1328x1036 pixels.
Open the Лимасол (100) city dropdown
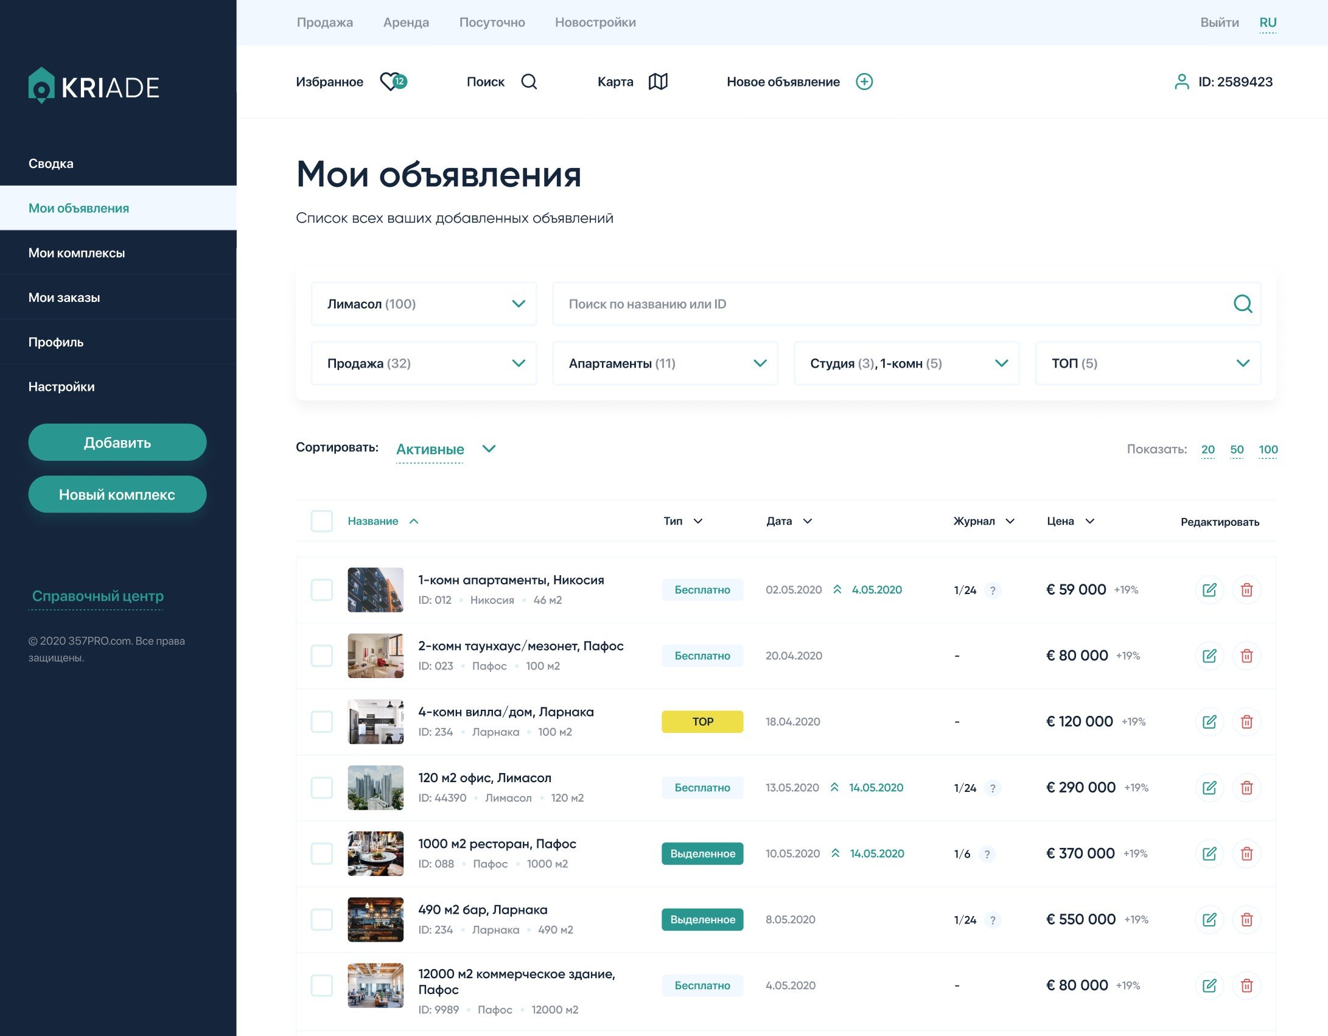[424, 304]
